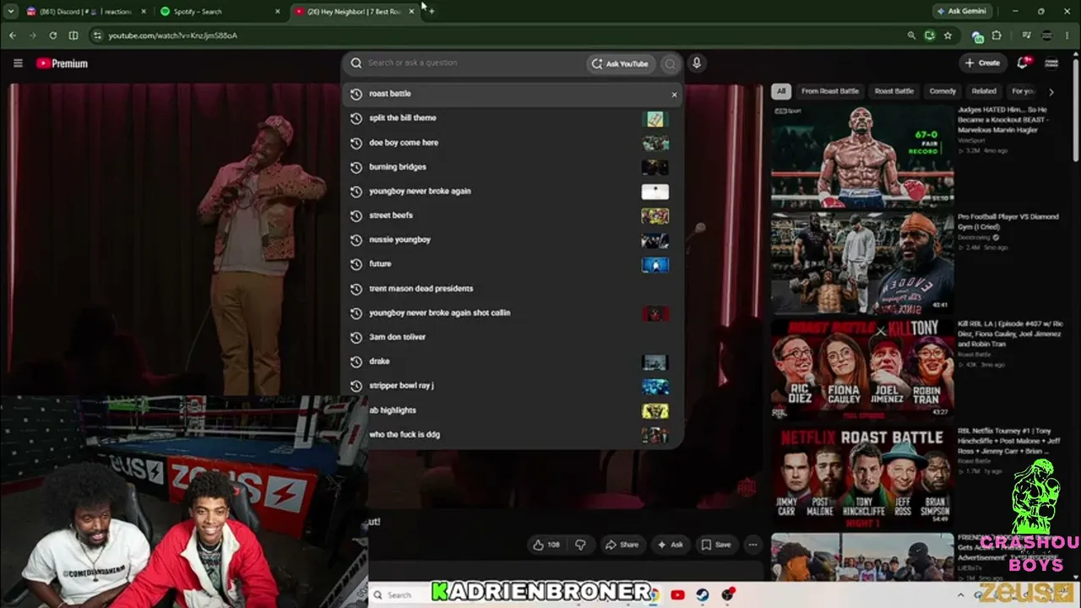View site information icon beside the URL

pos(97,35)
